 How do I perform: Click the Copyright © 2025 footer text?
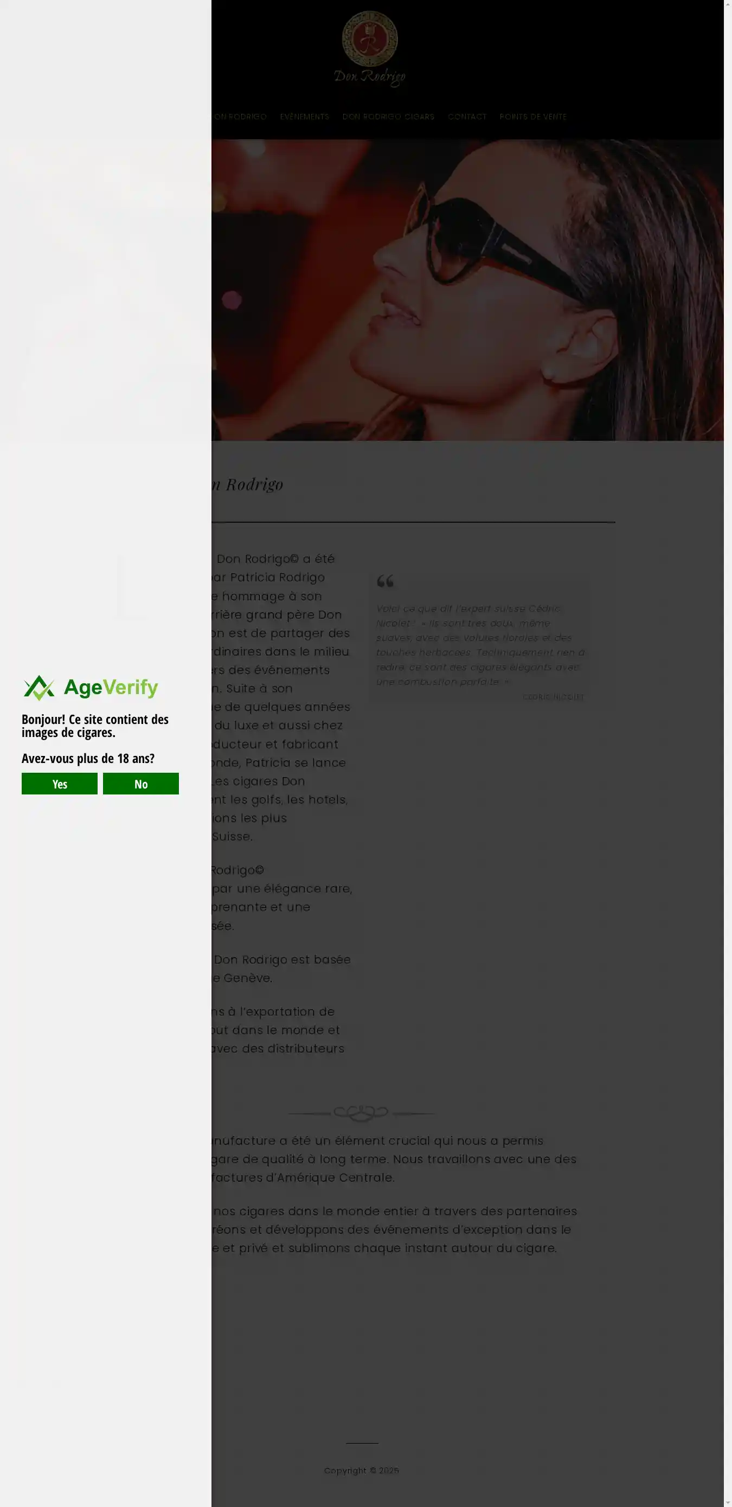pyautogui.click(x=362, y=1470)
